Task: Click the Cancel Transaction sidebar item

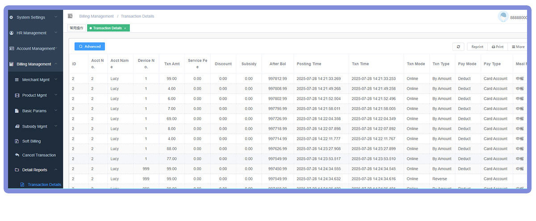Action: pos(39,155)
